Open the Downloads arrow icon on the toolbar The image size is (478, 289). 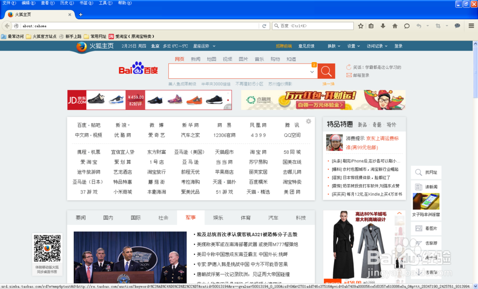click(383, 26)
